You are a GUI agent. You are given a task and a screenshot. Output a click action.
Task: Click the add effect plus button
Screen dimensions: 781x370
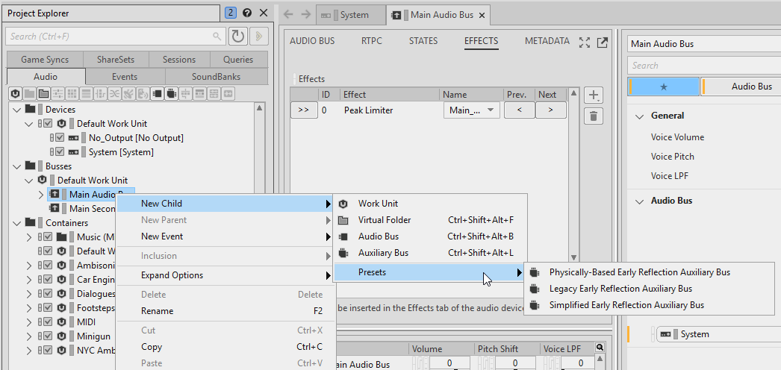(x=594, y=95)
